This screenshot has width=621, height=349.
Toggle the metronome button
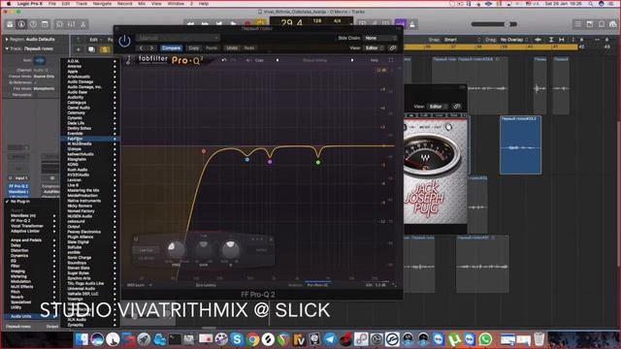click(412, 24)
